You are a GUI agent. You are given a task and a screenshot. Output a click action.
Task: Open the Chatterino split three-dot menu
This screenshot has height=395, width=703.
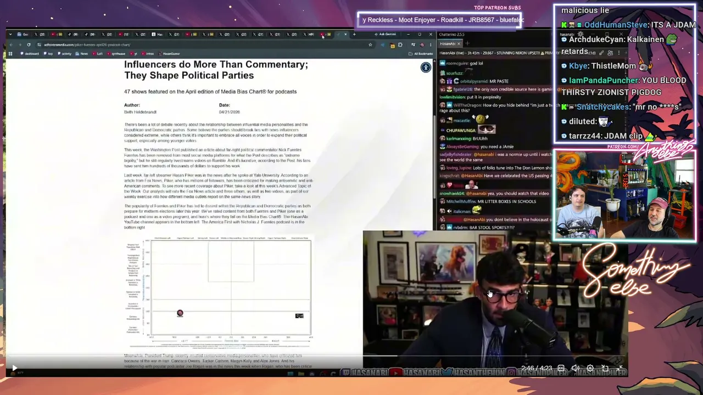619,53
